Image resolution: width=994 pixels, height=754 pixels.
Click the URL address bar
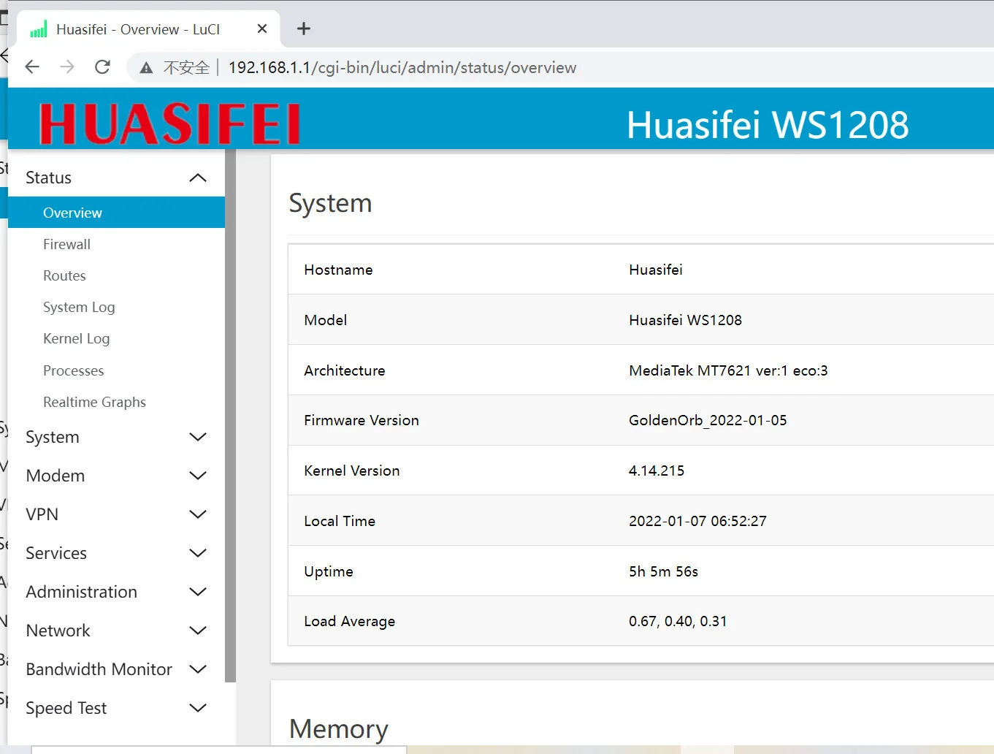pyautogui.click(x=402, y=68)
